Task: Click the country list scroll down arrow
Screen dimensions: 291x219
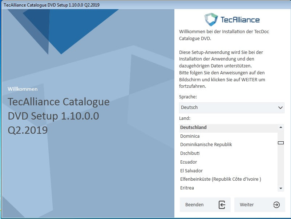Action: [x=280, y=188]
